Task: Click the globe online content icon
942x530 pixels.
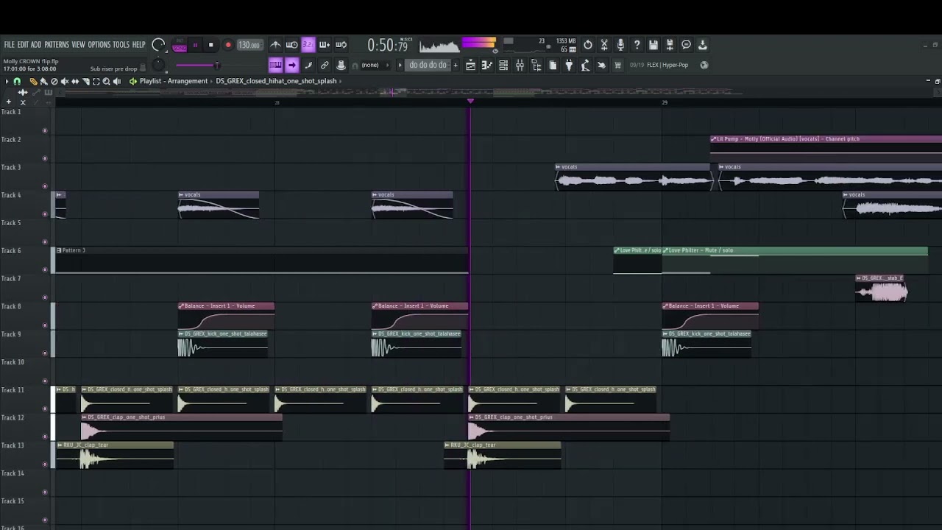Action: pos(704,65)
